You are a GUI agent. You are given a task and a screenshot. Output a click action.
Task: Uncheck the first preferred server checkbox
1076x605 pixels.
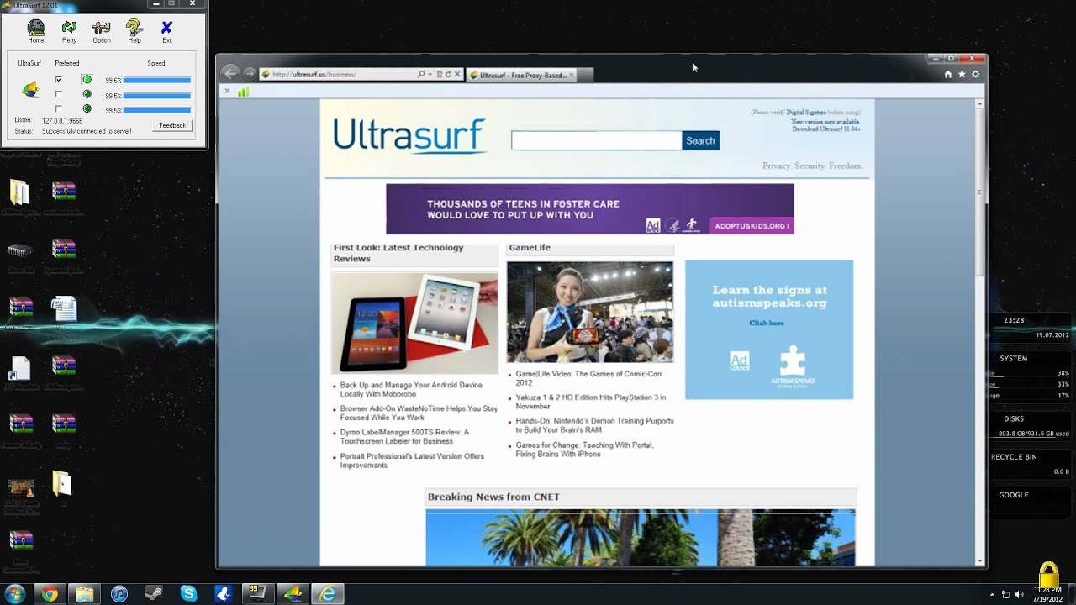pos(59,80)
